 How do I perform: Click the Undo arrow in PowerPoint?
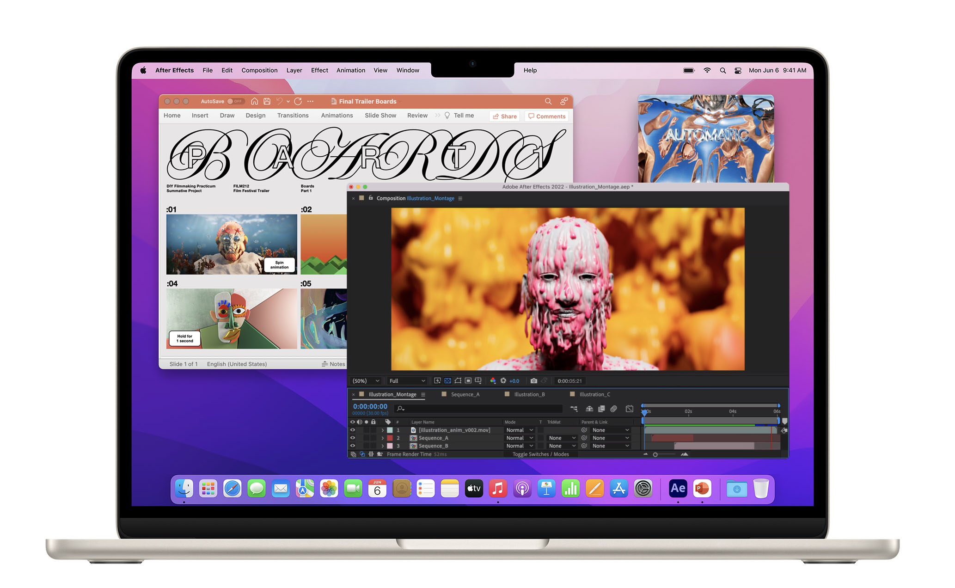pos(279,101)
